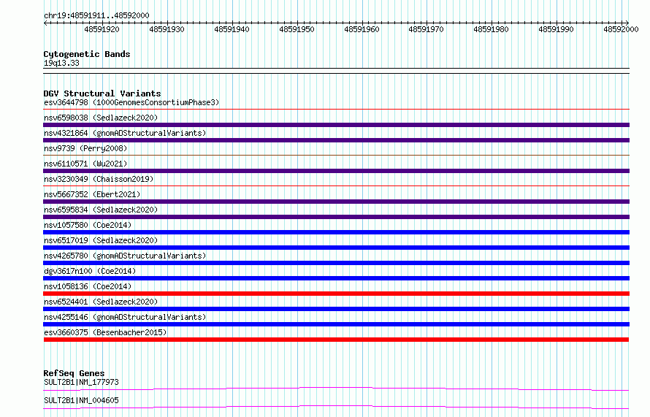
Task: Select variant nsv4321864 (gnomADStructuralVariants) label
Action: click(x=125, y=133)
